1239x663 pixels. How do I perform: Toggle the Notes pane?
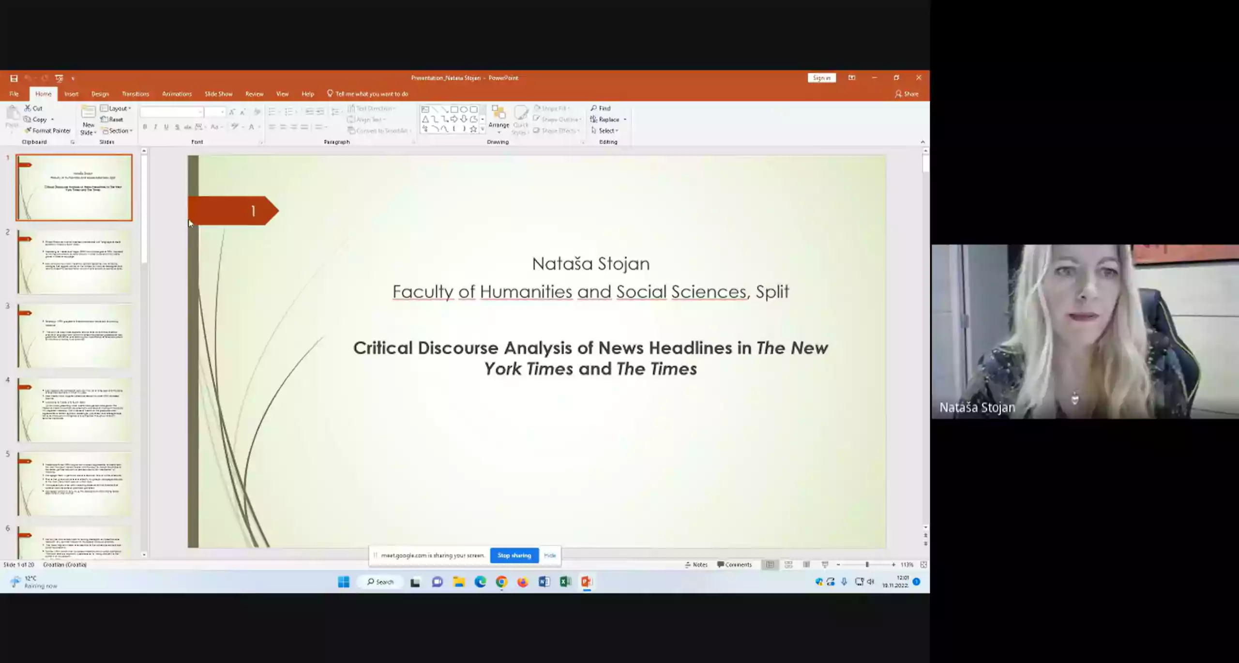click(696, 565)
